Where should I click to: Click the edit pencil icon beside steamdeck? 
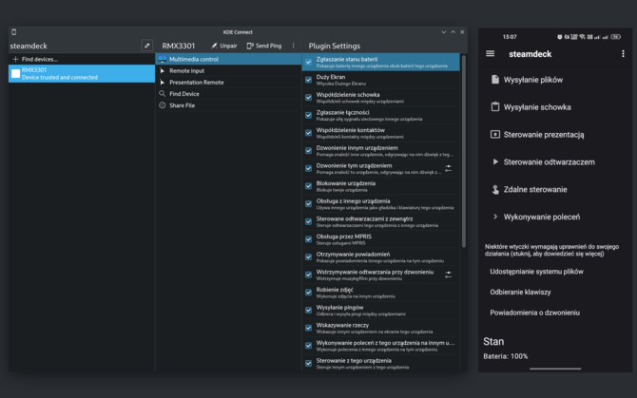point(147,46)
